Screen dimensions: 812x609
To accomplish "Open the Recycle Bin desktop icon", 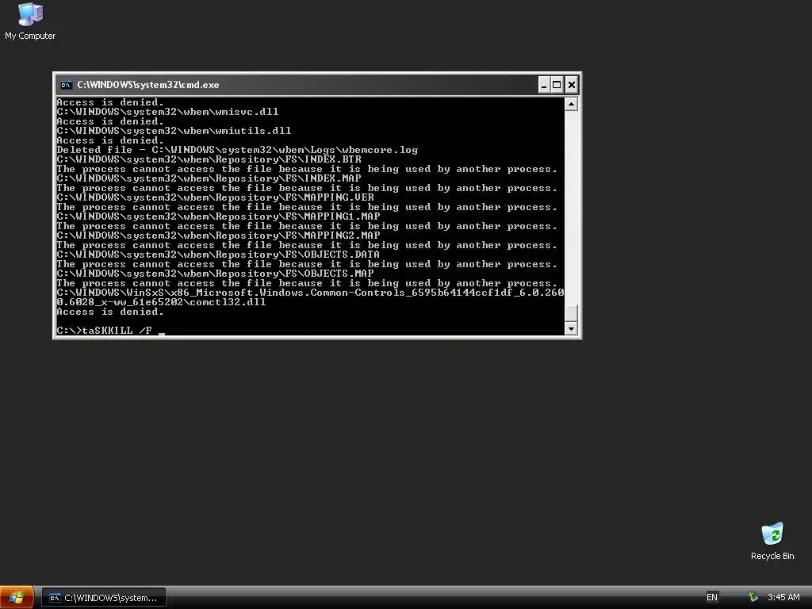I will point(772,541).
